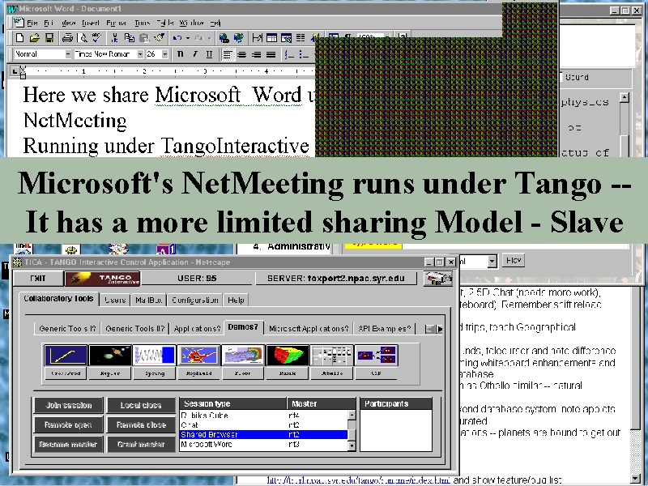Image resolution: width=648 pixels, height=486 pixels.
Task: Launch the Rubik's cube demo thumbnail
Action: coord(288,356)
